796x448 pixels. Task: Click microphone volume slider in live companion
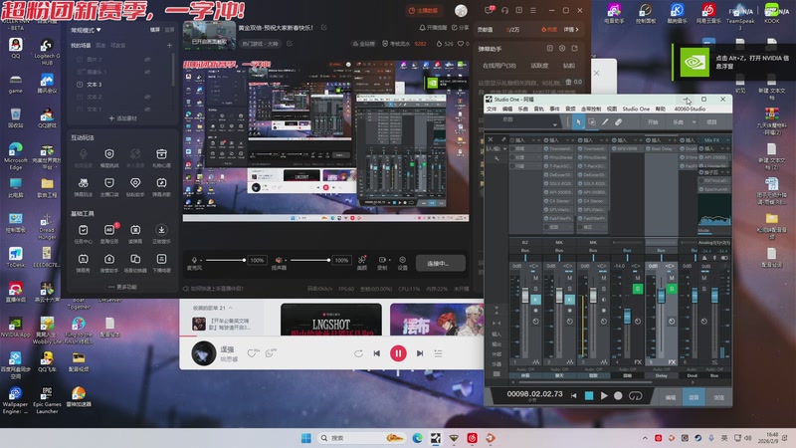(225, 260)
